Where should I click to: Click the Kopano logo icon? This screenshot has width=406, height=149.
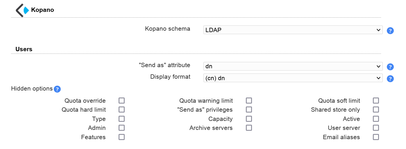coord(22,10)
